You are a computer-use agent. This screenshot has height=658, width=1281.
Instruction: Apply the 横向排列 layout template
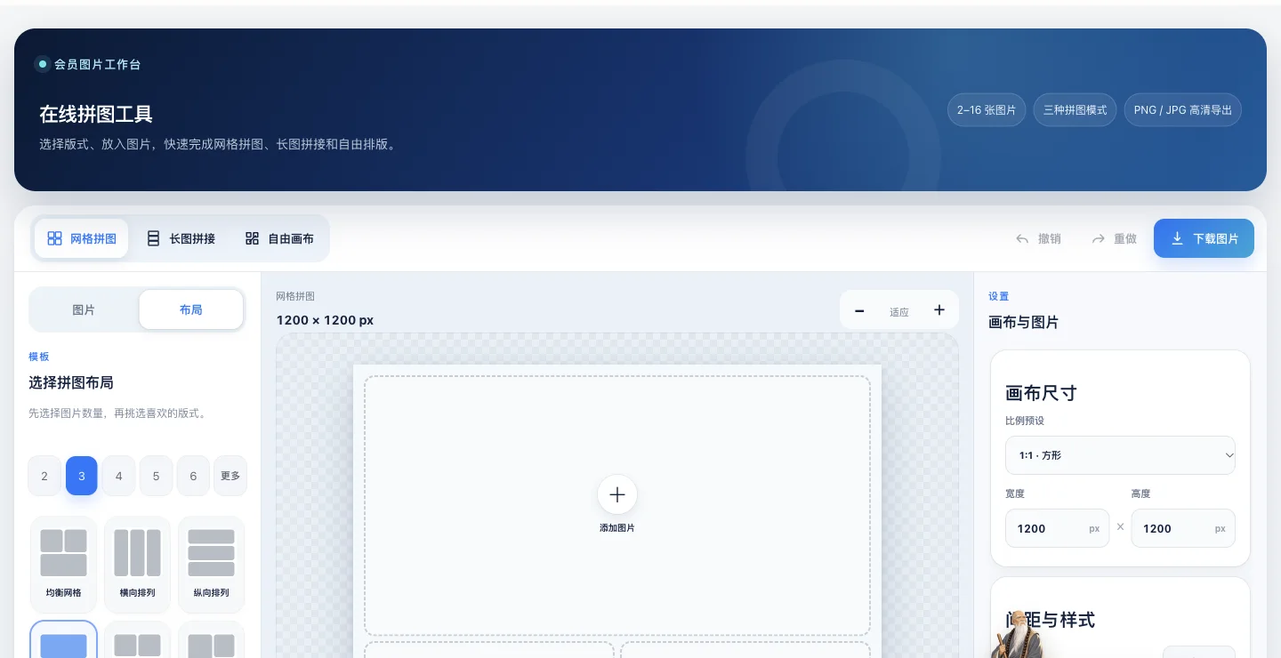pyautogui.click(x=137, y=565)
